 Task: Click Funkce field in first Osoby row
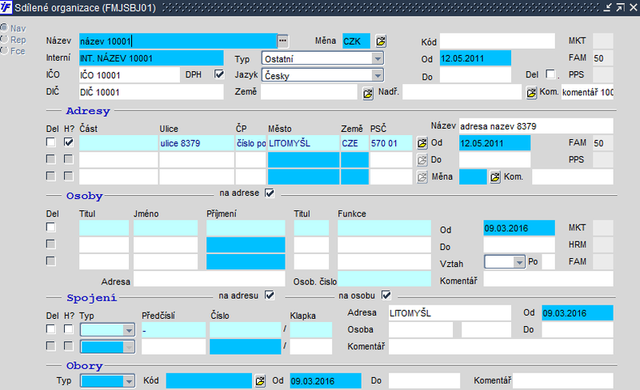click(x=384, y=228)
